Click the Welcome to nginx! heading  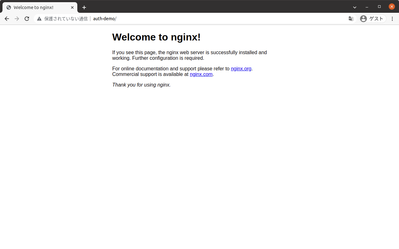click(156, 37)
